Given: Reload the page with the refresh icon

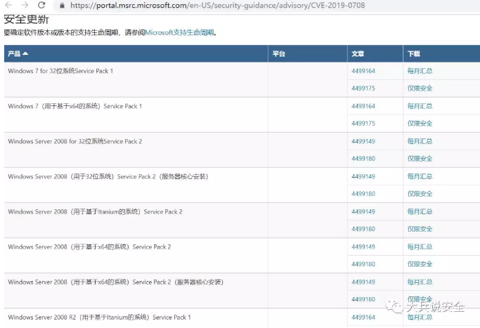Looking at the screenshot, I should (x=41, y=5).
